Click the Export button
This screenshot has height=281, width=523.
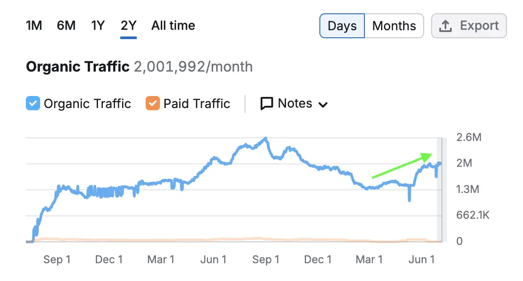point(469,26)
